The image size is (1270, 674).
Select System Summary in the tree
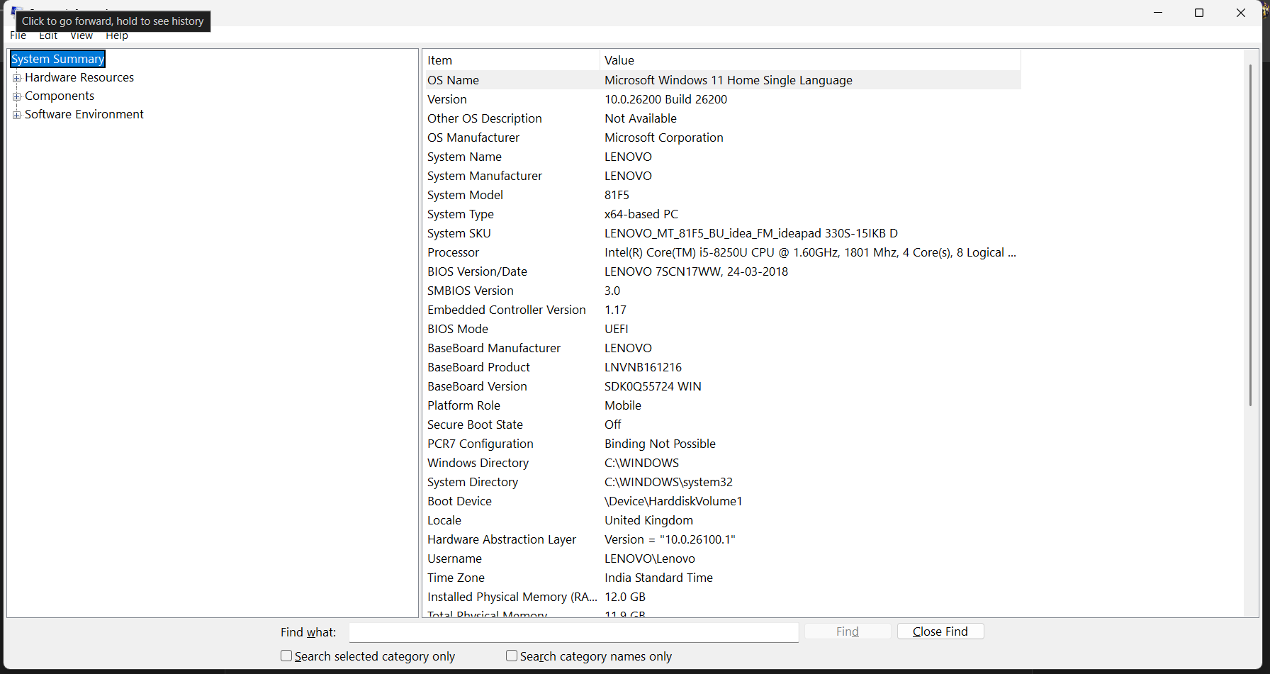pyautogui.click(x=58, y=59)
